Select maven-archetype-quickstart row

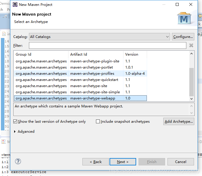(80, 80)
